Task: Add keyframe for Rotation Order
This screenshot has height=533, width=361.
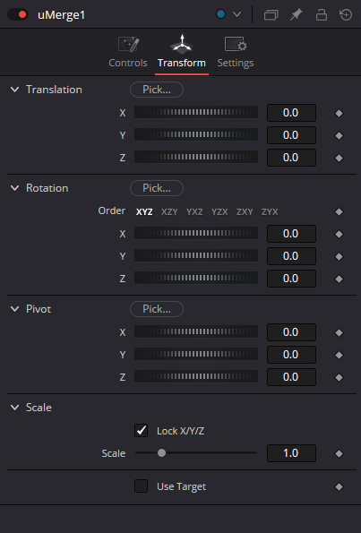Action: point(339,211)
